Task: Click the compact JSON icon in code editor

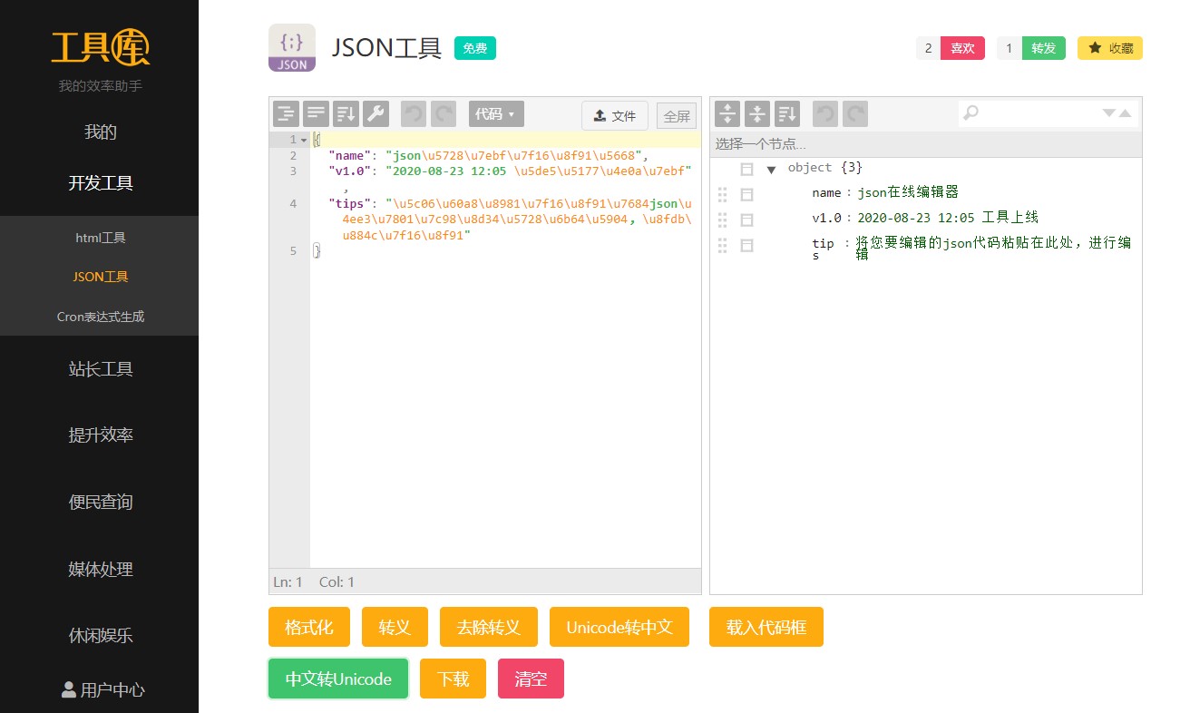Action: pyautogui.click(x=316, y=114)
